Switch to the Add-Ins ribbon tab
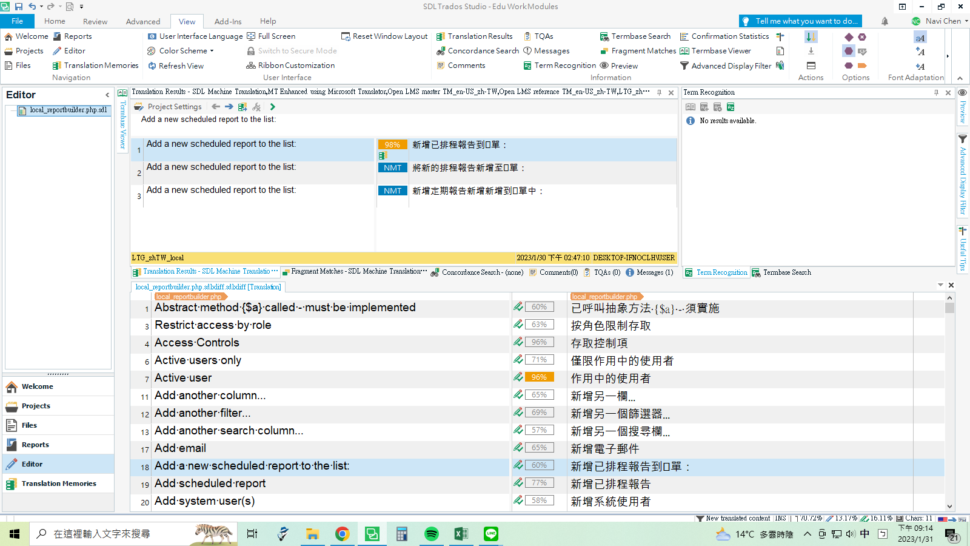This screenshot has height=546, width=970. [x=228, y=21]
